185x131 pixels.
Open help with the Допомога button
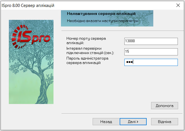pos(164,105)
